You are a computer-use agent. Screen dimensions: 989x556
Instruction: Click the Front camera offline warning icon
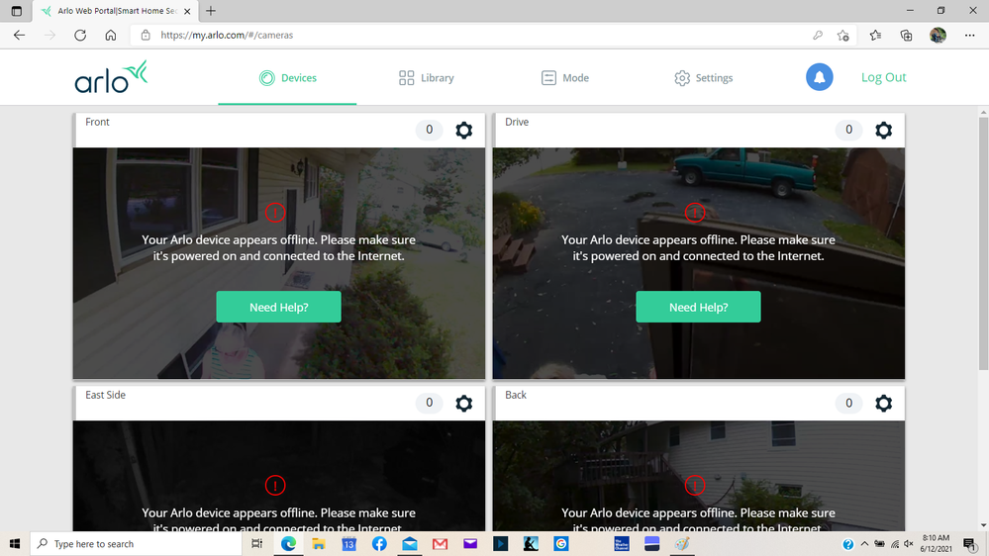275,213
